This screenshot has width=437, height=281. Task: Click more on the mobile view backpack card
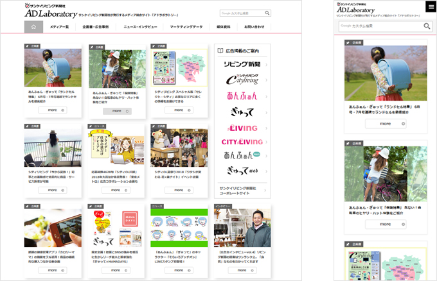386,124
